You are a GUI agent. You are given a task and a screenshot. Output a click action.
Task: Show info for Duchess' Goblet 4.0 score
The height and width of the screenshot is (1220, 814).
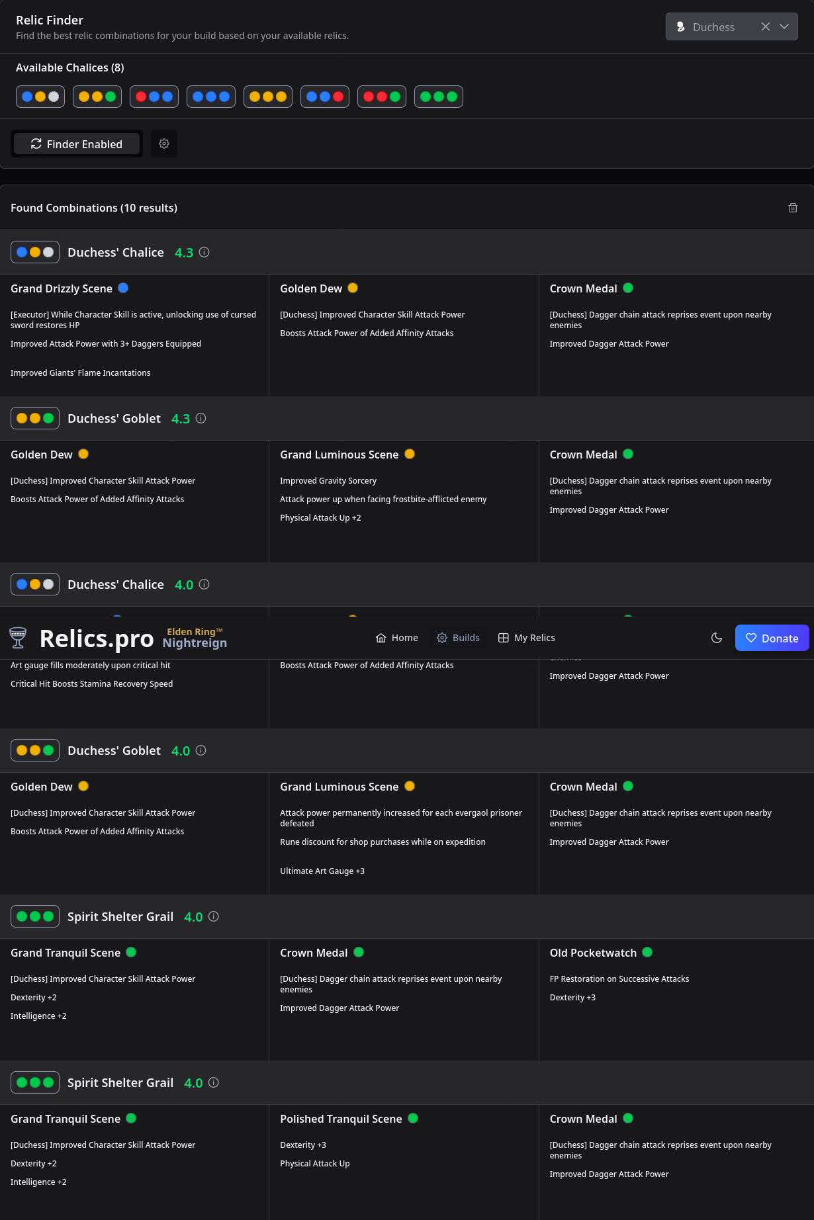coord(201,750)
